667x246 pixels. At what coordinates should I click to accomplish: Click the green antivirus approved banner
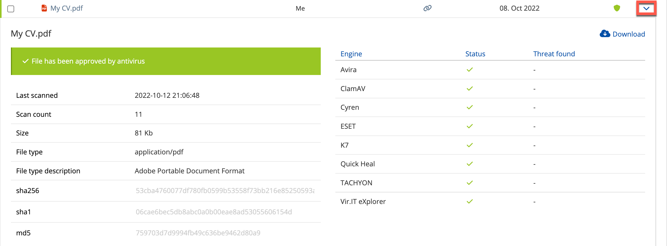tap(166, 61)
